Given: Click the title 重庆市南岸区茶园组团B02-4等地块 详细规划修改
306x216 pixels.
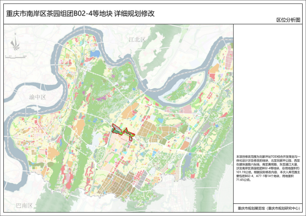Looking at the screenshot, I should (80, 14).
